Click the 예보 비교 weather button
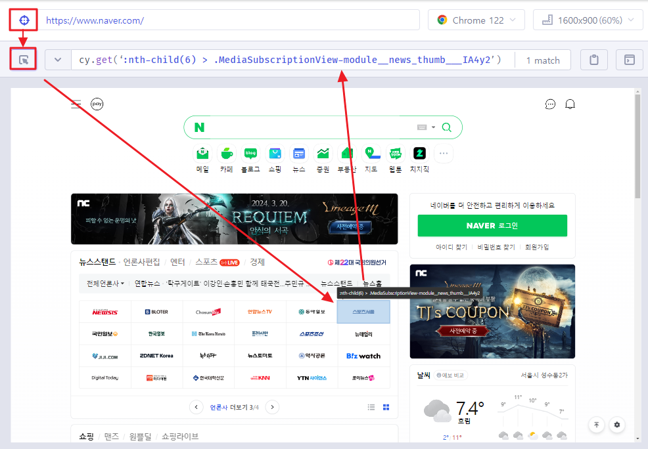The width and height of the screenshot is (648, 449). (x=450, y=375)
